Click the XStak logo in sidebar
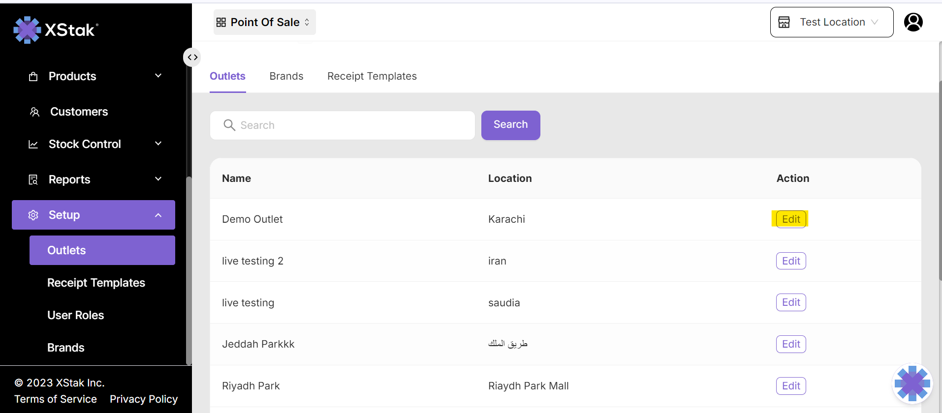Screen dimensions: 942x413 coord(56,30)
